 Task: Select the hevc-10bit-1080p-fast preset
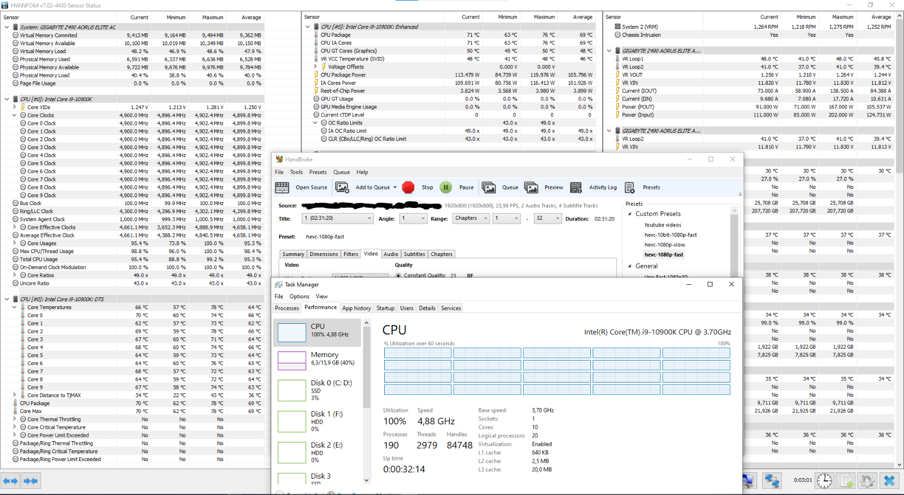pos(671,235)
